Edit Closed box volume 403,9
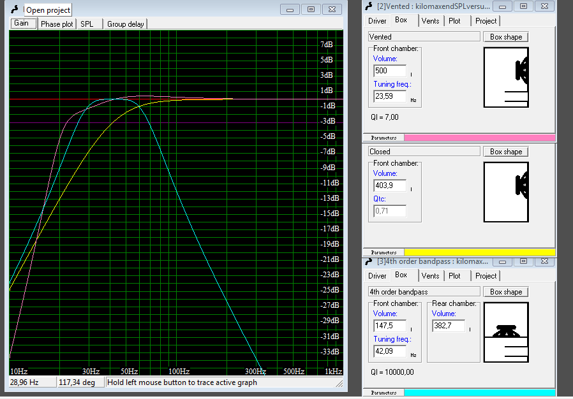Image resolution: width=573 pixels, height=399 pixels. click(390, 185)
